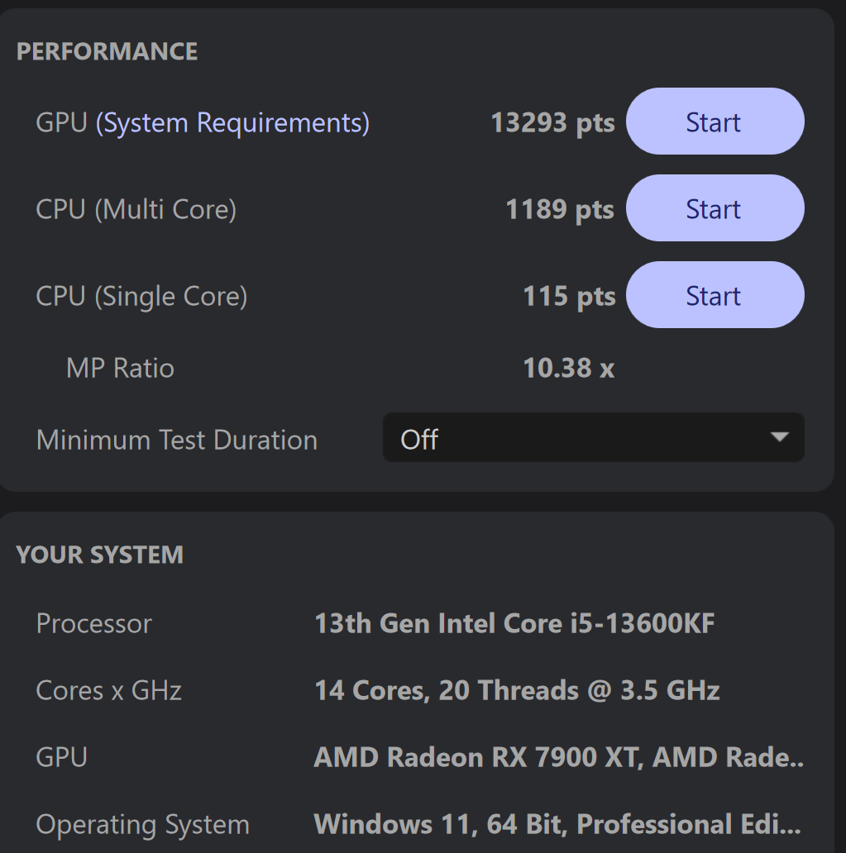
Task: Click the YOUR SYSTEM section heading
Action: (100, 555)
